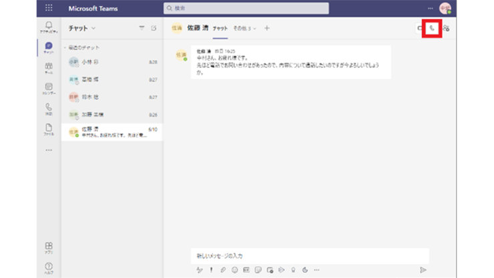The height and width of the screenshot is (278, 494).
Task: Add a tab with the plus button
Action: [267, 28]
